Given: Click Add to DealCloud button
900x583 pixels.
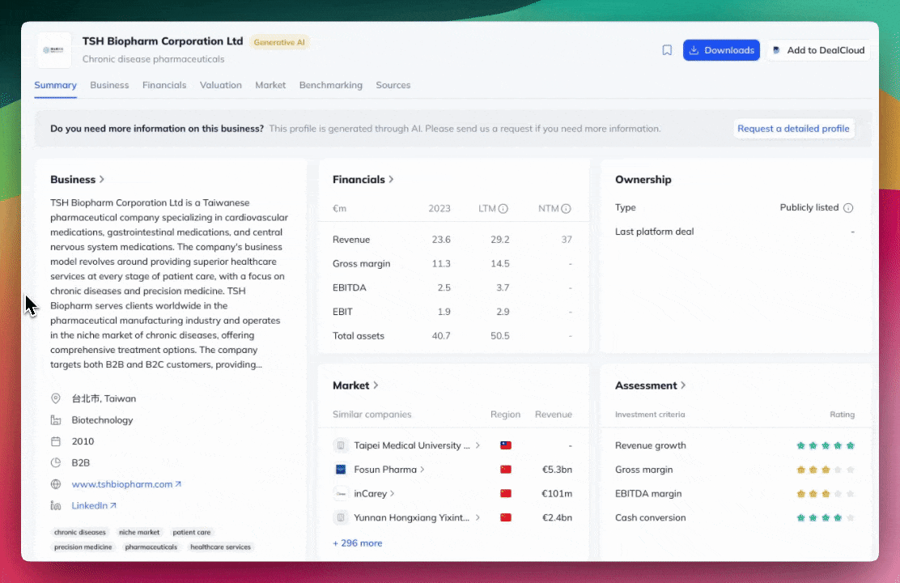Looking at the screenshot, I should (818, 50).
